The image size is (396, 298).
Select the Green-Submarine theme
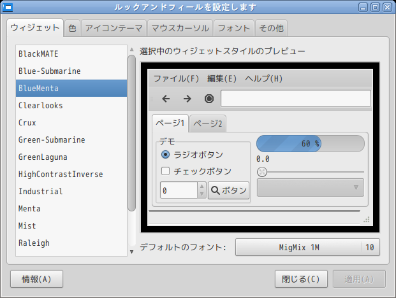71,139
